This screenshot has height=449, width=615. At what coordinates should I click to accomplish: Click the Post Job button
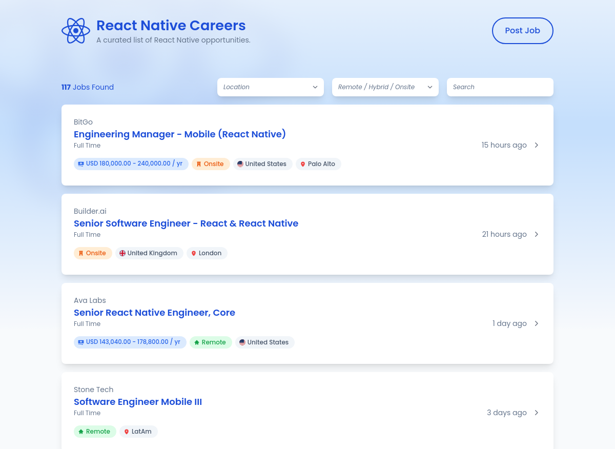523,31
